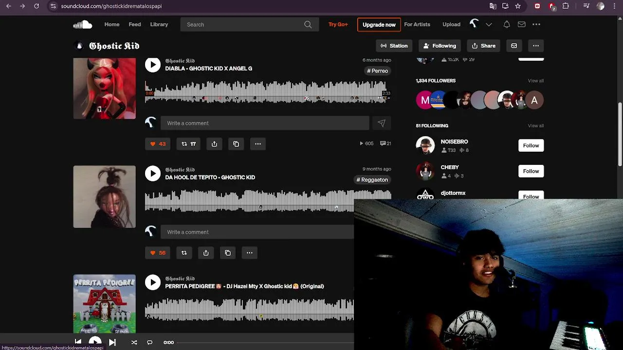Image resolution: width=623 pixels, height=350 pixels.
Task: Open CHEBY profile name link
Action: pyautogui.click(x=450, y=167)
